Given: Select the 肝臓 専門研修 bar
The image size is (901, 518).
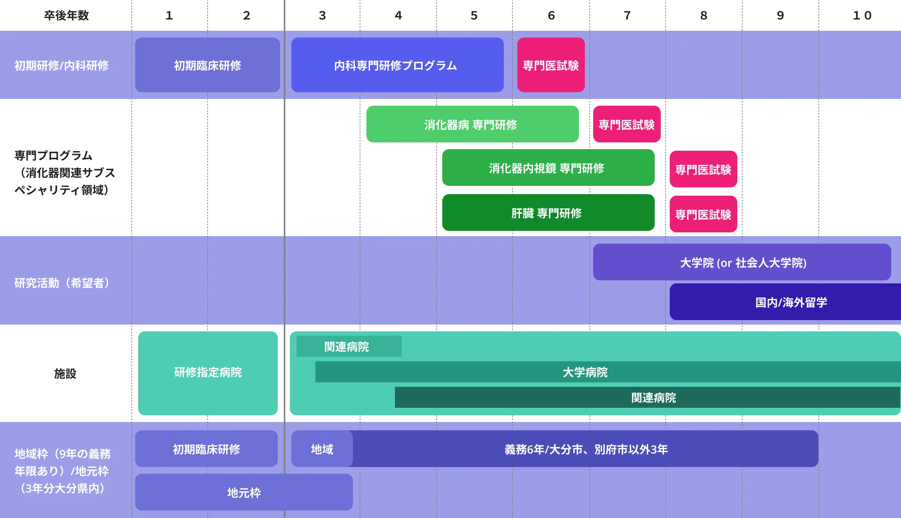Looking at the screenshot, I should [x=547, y=213].
